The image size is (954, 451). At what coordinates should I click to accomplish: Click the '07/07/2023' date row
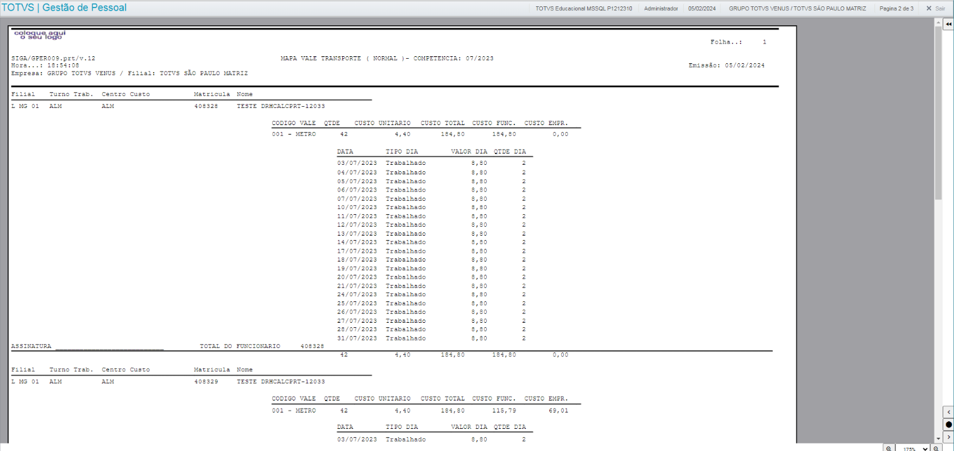click(431, 198)
